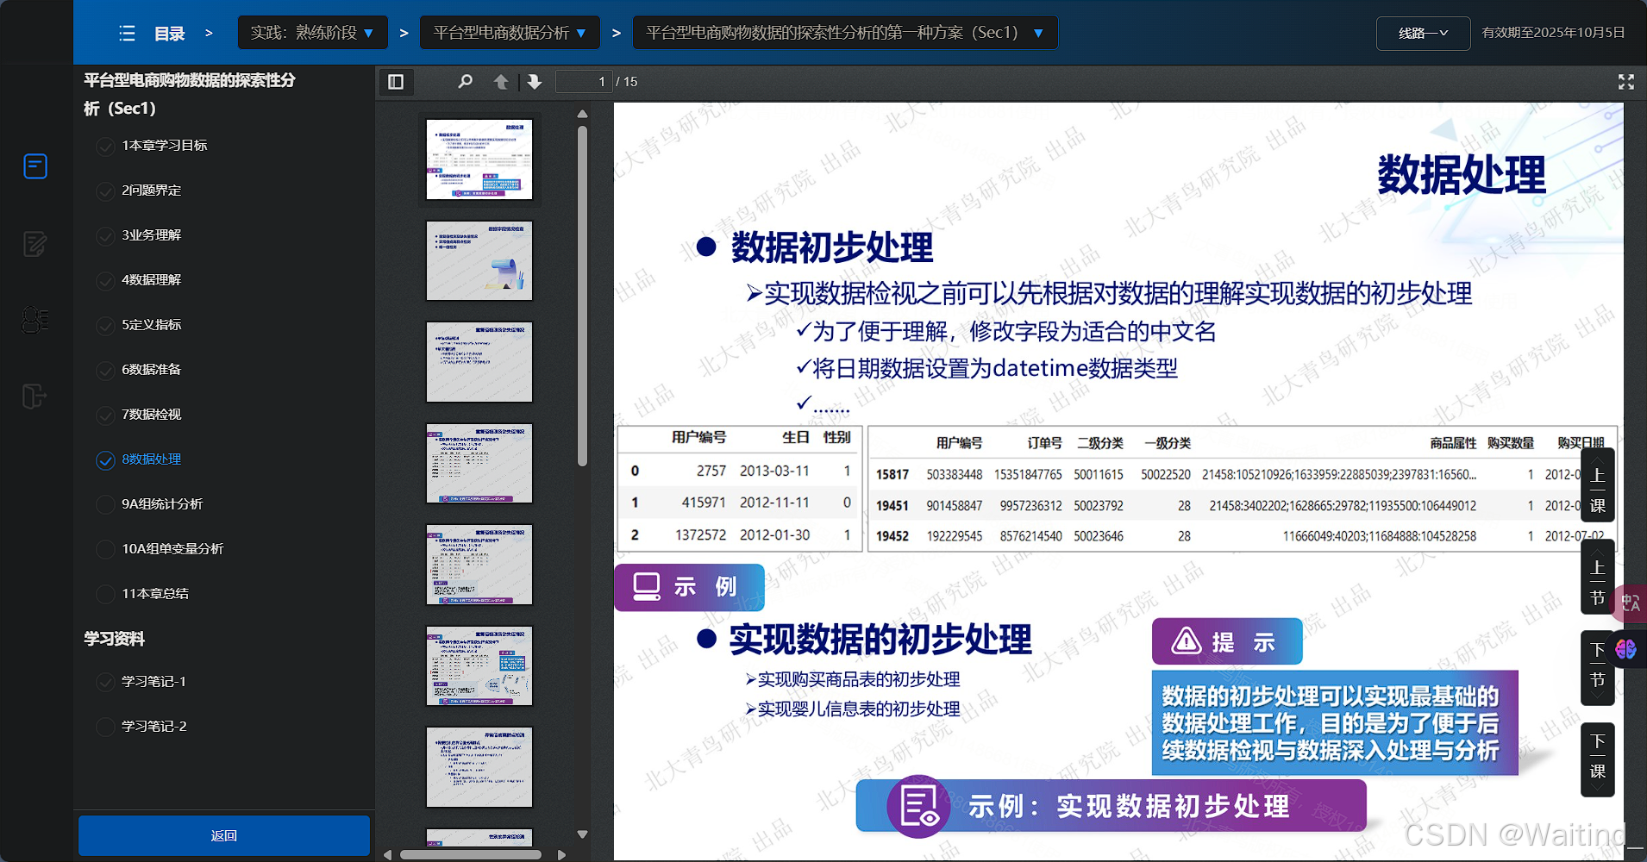Open the 3业务理解 section

tap(152, 234)
